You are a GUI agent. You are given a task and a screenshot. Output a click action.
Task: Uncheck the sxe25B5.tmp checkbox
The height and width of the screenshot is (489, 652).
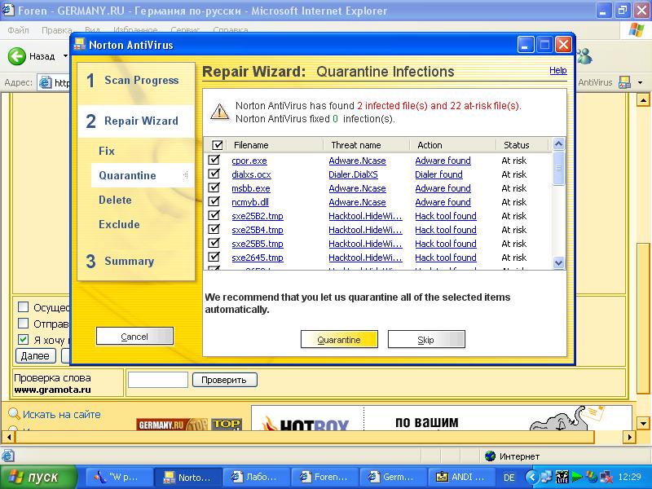pyautogui.click(x=214, y=243)
